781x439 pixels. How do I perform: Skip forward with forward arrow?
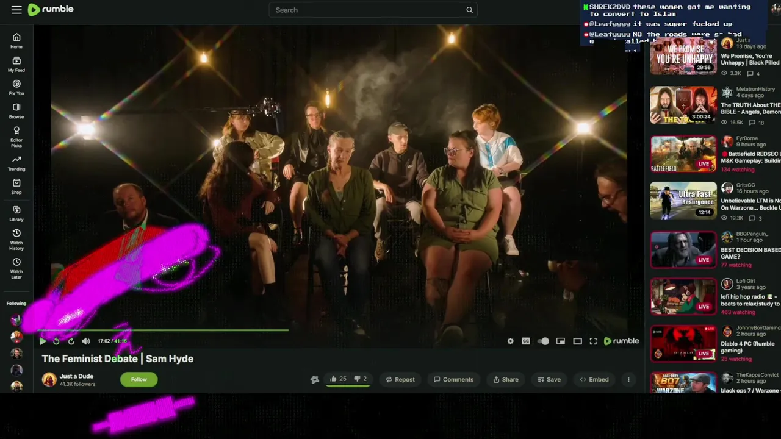pos(71,341)
